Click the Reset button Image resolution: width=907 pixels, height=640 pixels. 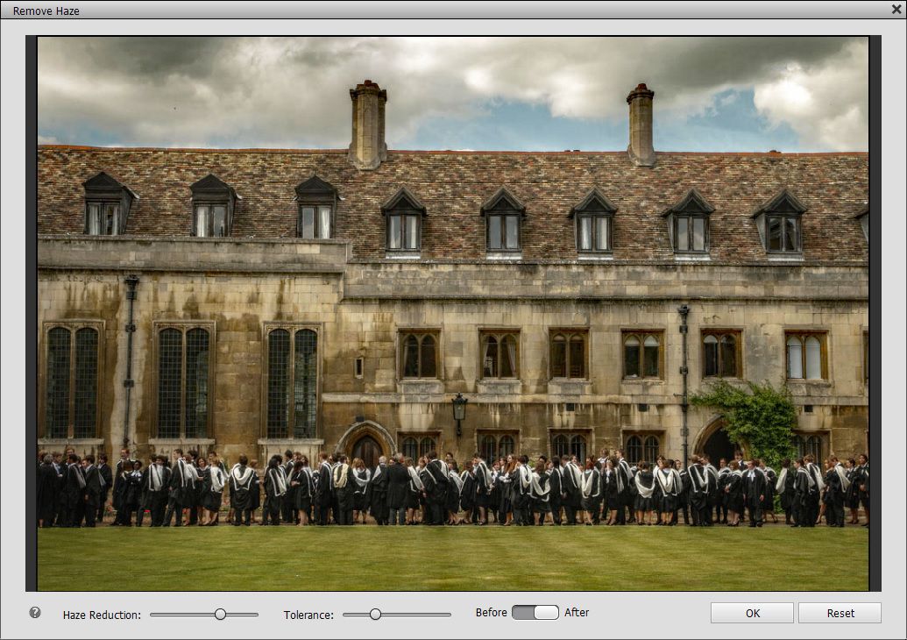click(840, 613)
